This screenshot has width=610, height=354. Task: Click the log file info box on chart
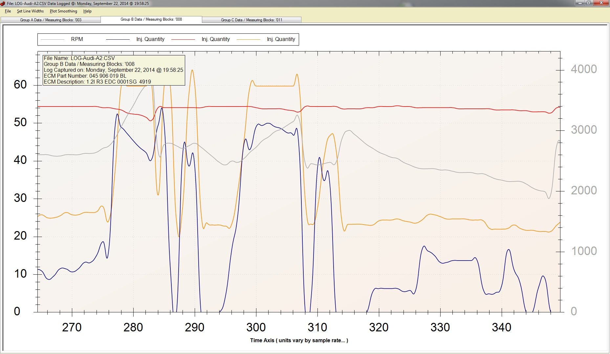[x=114, y=70]
